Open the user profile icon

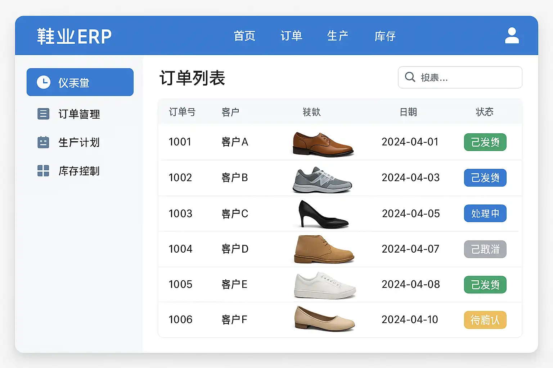pos(512,36)
